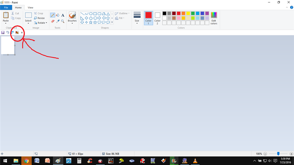Open the Rotate dropdown menu
Image resolution: width=294 pixels, height=165 pixels.
[x=40, y=23]
